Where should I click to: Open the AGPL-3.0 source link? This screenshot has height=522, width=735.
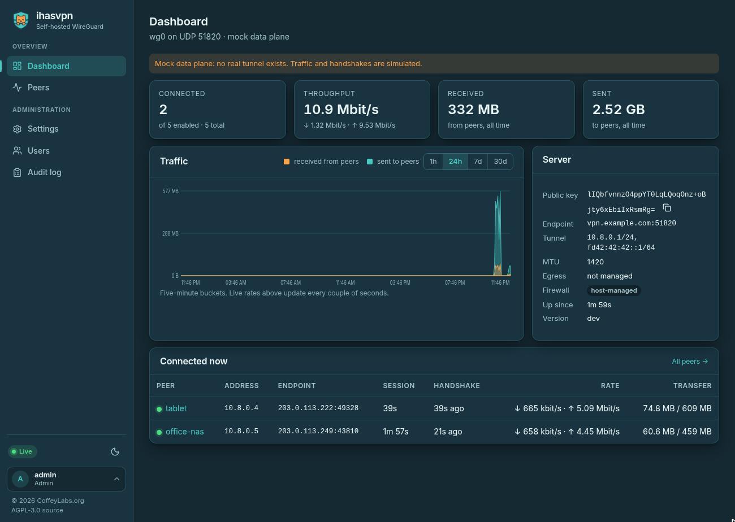coord(37,510)
